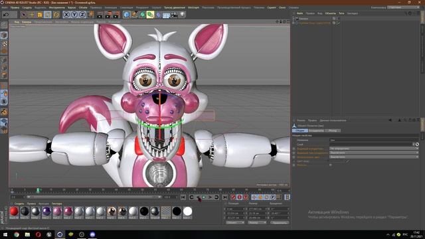Open the Windows Start menu
The width and height of the screenshot is (425, 239).
pyautogui.click(x=5, y=234)
